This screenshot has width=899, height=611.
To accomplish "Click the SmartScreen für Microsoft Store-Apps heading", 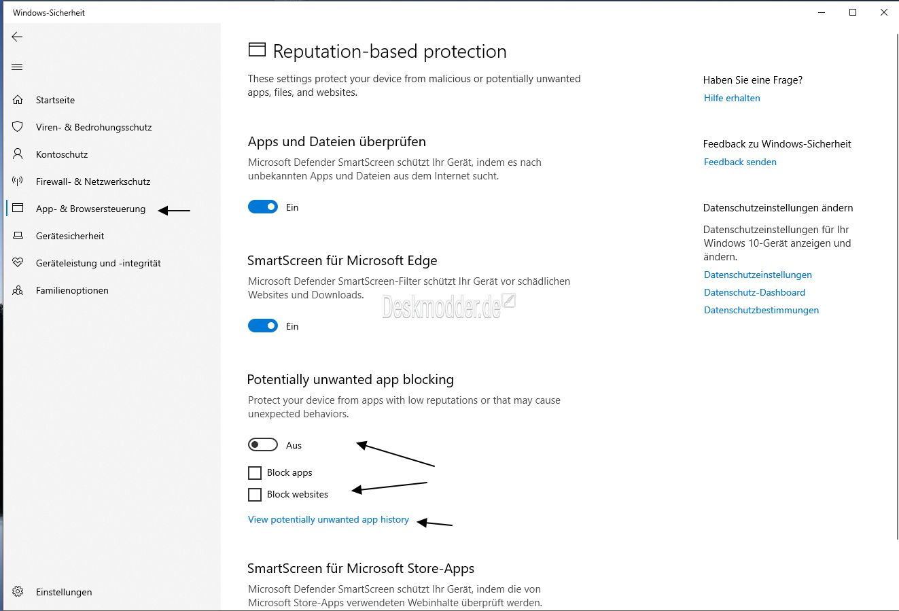I will click(x=361, y=568).
